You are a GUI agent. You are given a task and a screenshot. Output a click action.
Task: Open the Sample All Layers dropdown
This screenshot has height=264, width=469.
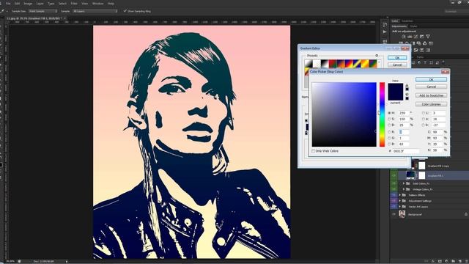point(95,11)
